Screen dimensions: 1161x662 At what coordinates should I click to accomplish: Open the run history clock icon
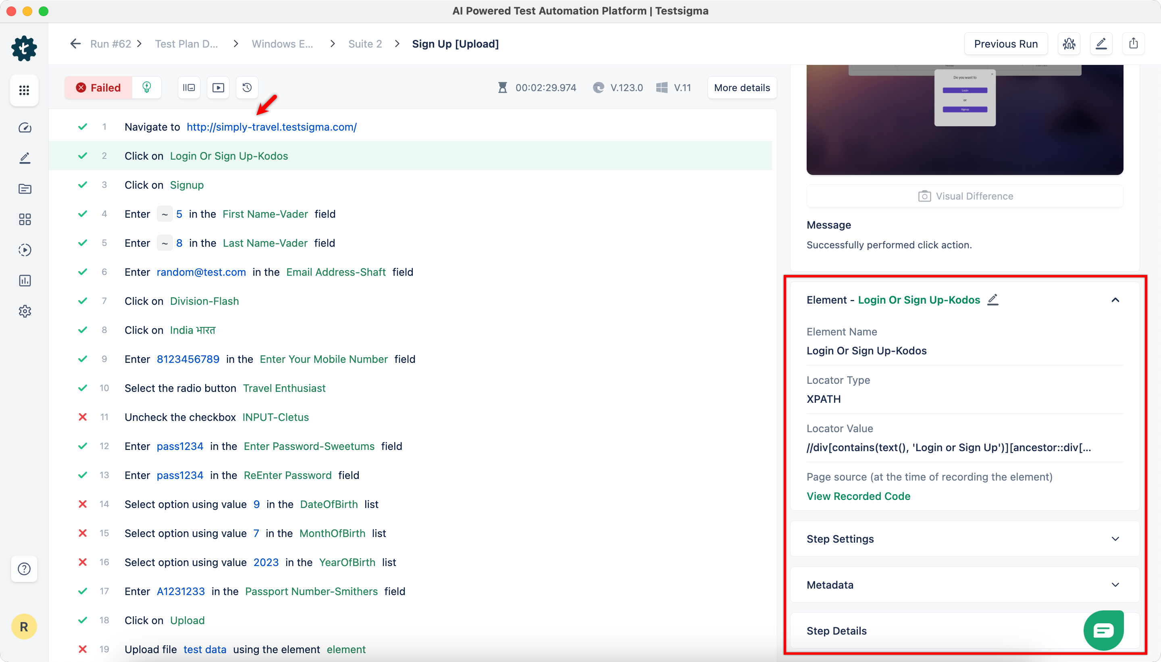tap(247, 87)
